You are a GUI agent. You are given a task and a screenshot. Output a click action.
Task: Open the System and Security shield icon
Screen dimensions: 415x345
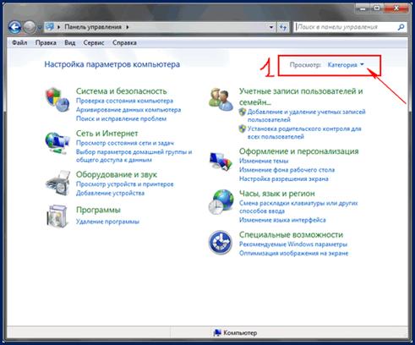(57, 100)
